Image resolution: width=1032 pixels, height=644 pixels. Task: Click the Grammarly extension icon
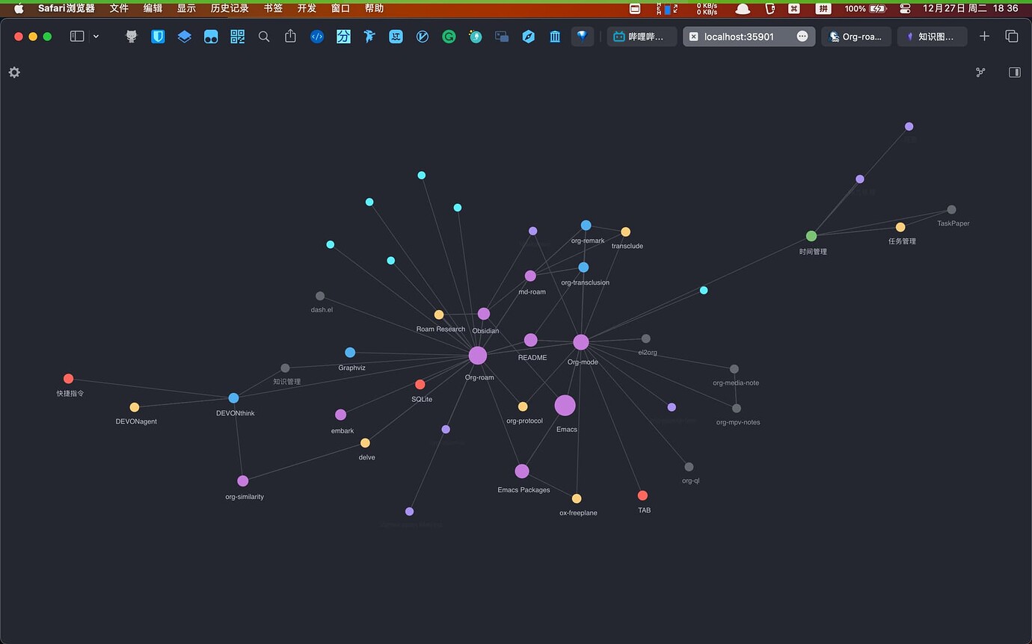click(449, 36)
